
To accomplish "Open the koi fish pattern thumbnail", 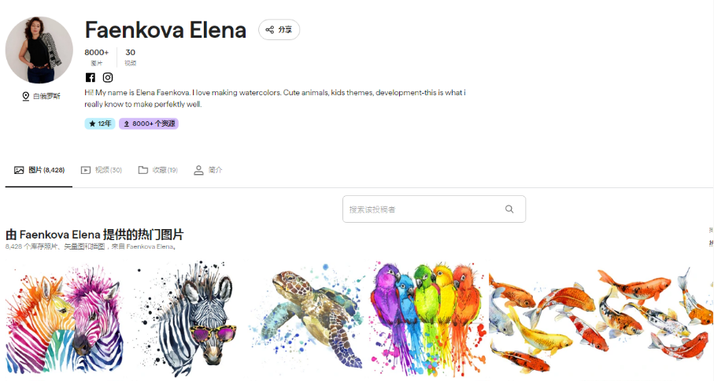I will (600, 320).
